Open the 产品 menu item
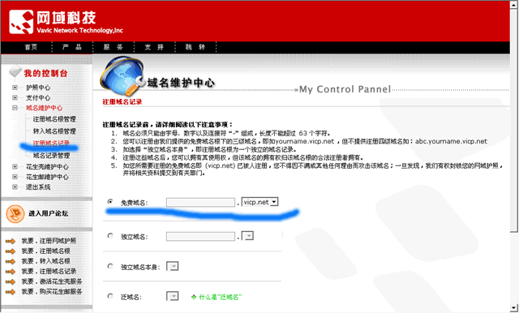Viewport: 519px width, 313px height. 72,47
